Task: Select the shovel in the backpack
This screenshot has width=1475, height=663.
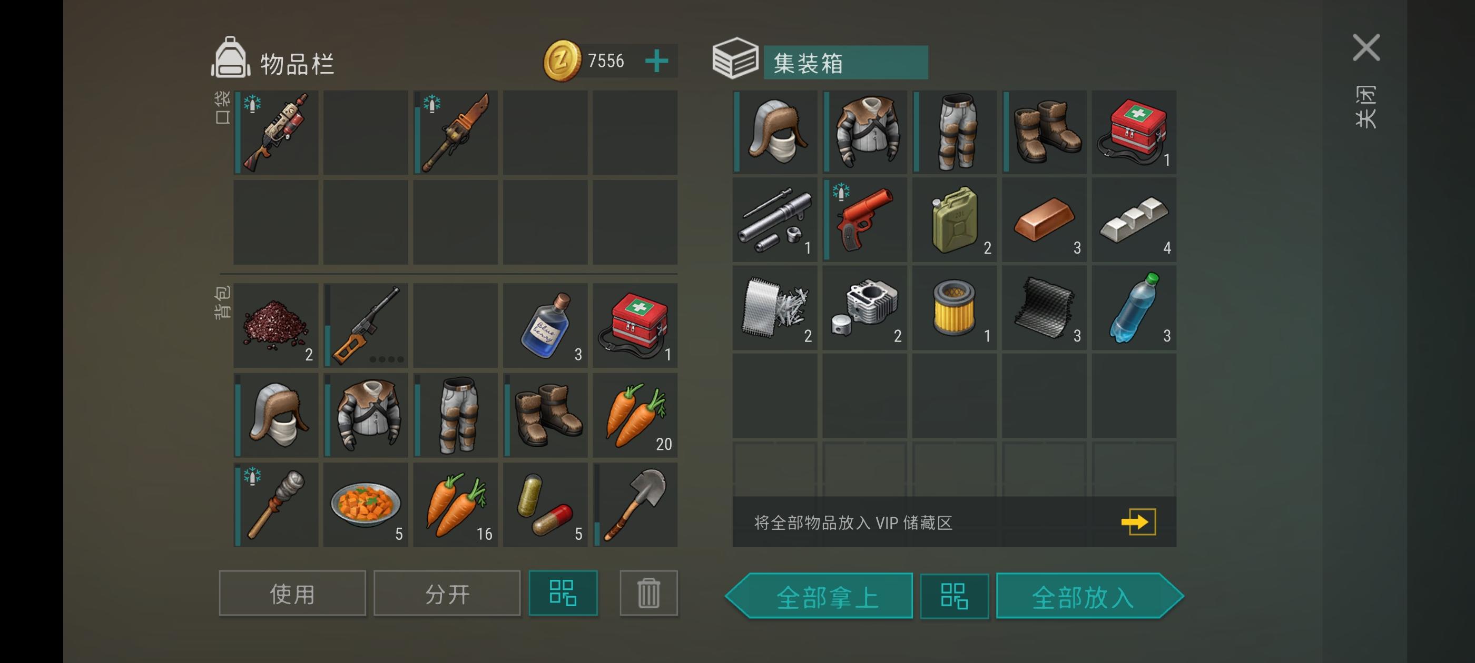Action: pyautogui.click(x=635, y=505)
